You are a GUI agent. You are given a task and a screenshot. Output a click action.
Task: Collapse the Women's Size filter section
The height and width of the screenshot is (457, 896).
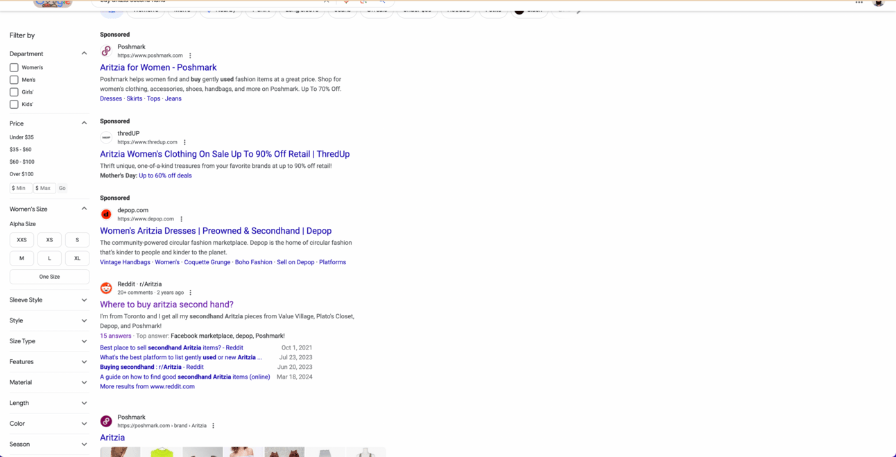point(84,209)
